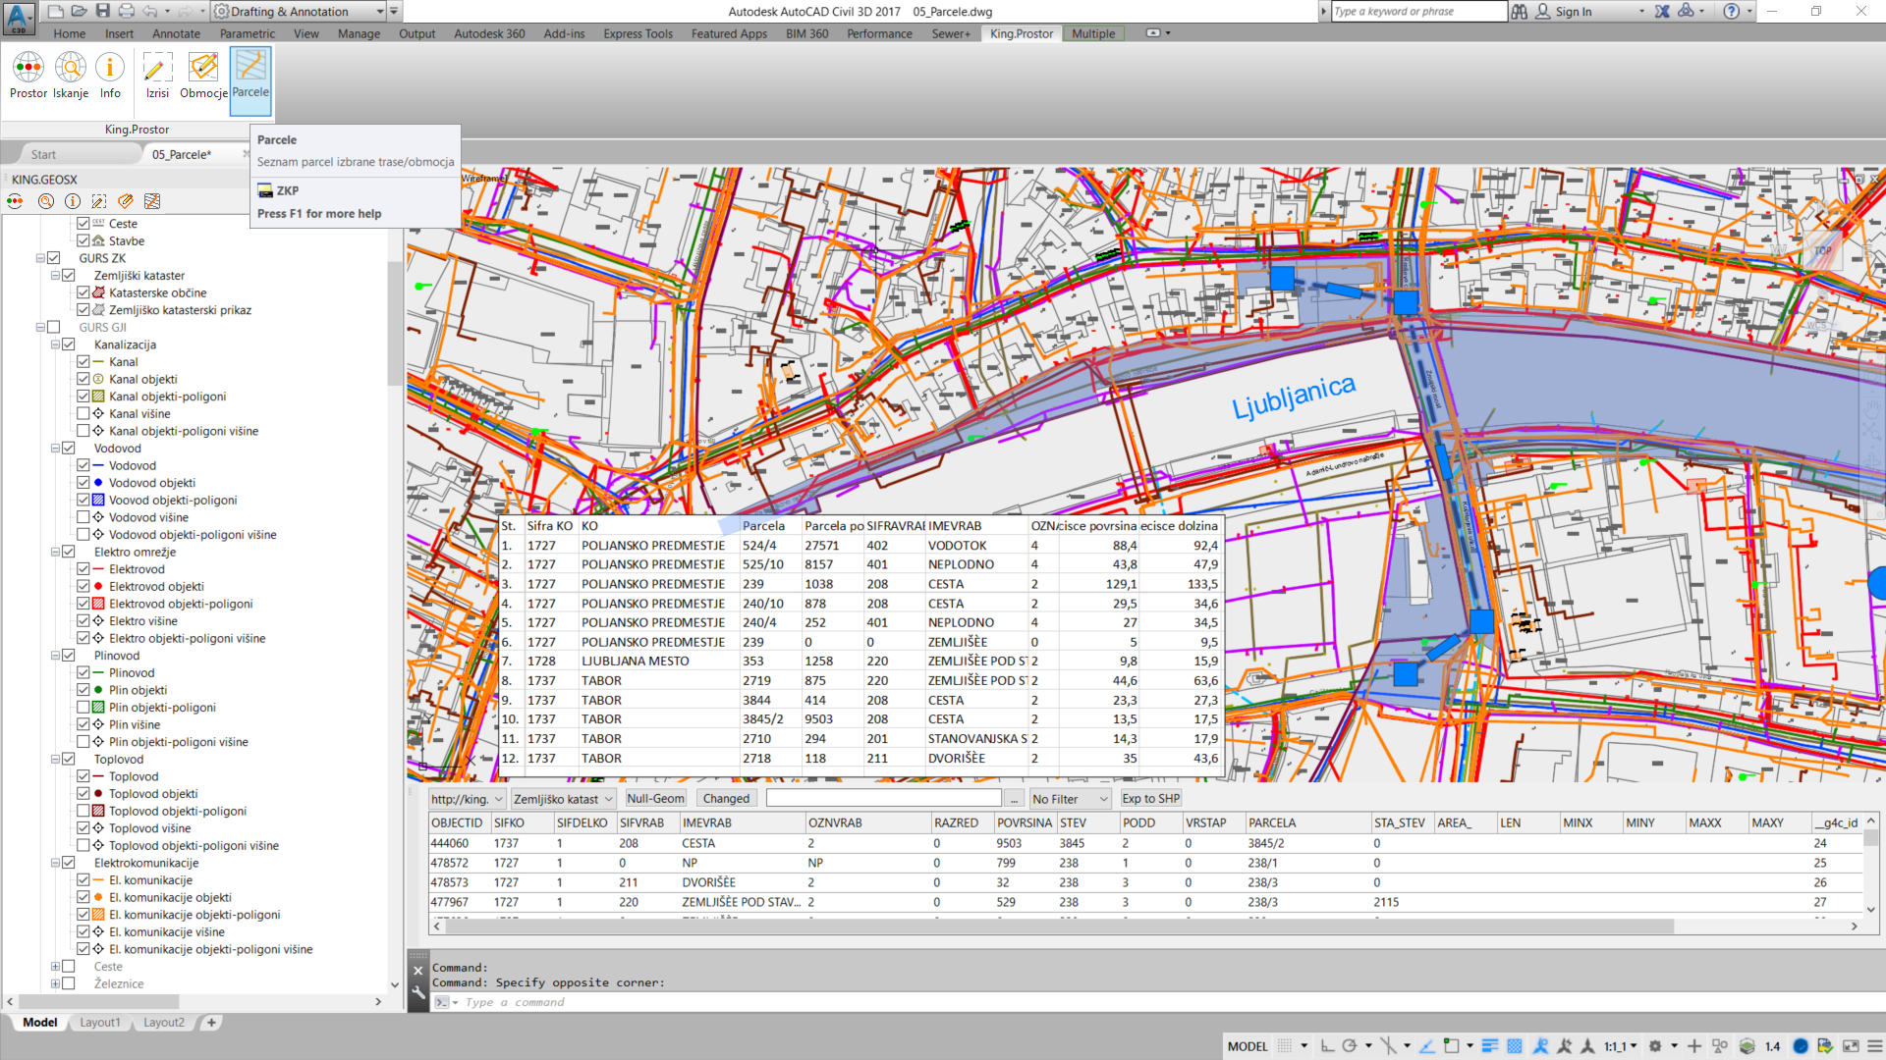
Task: Check the GURS GJI group checkbox
Action: coord(54,327)
